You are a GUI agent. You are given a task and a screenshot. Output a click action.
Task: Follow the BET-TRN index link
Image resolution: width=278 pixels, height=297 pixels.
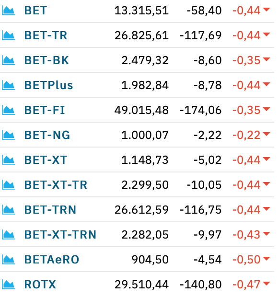50,210
